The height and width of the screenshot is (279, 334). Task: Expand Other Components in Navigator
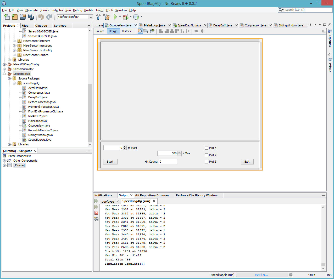click(4, 161)
